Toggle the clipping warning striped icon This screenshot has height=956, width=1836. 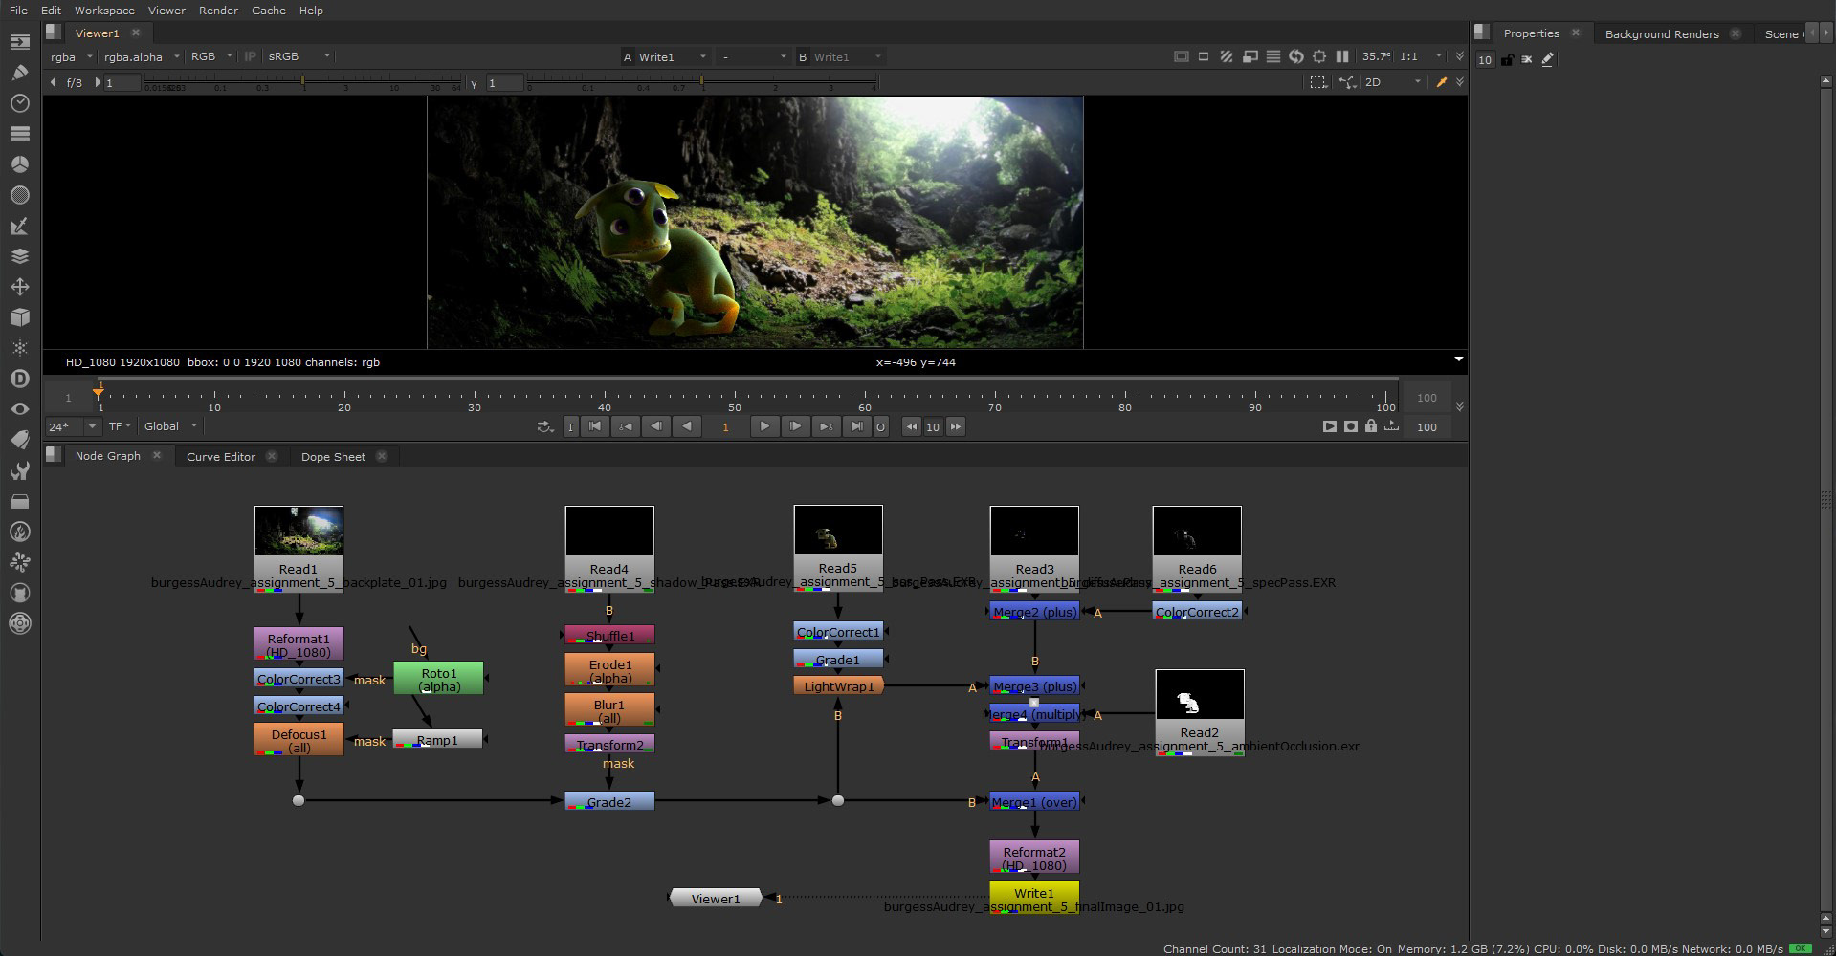click(1227, 56)
